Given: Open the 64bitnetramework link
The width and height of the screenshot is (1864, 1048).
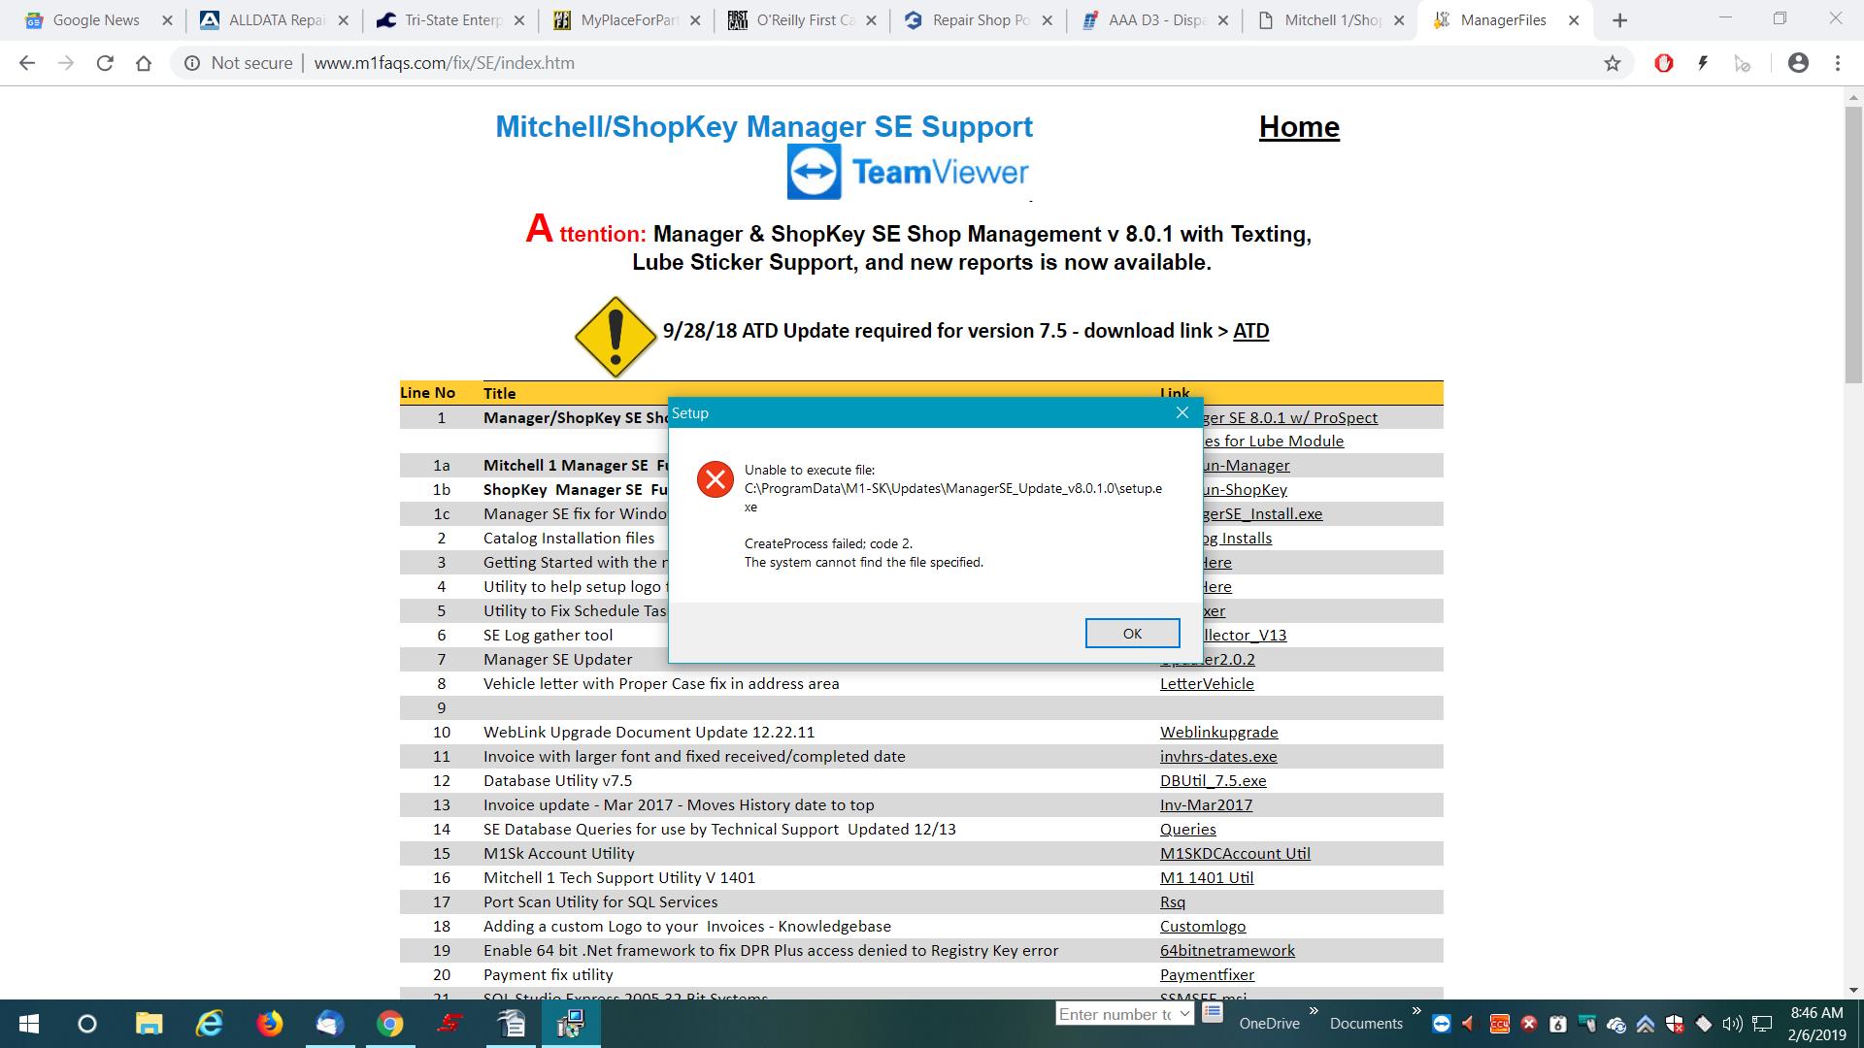Looking at the screenshot, I should pyautogui.click(x=1227, y=950).
